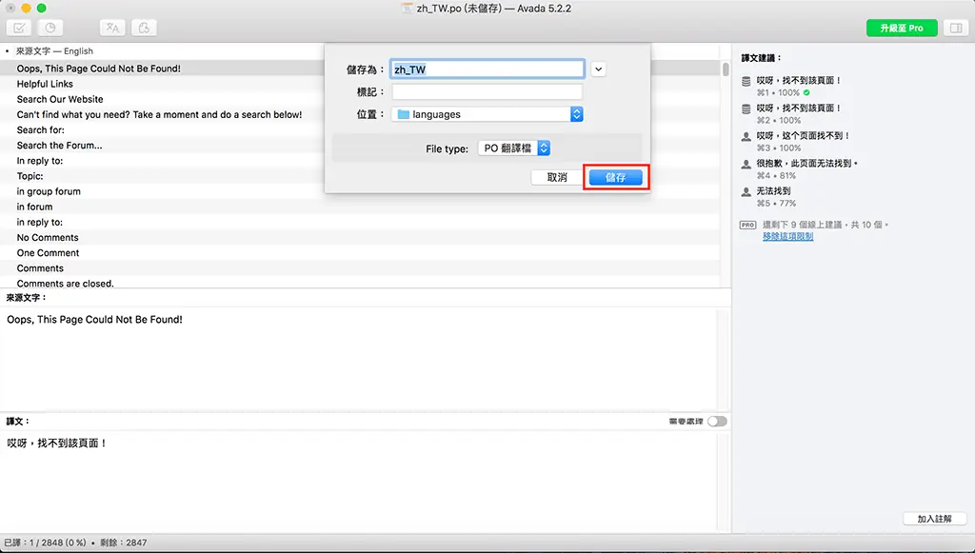Click the Validate translations toolbar icon
This screenshot has width=975, height=553.
[19, 28]
